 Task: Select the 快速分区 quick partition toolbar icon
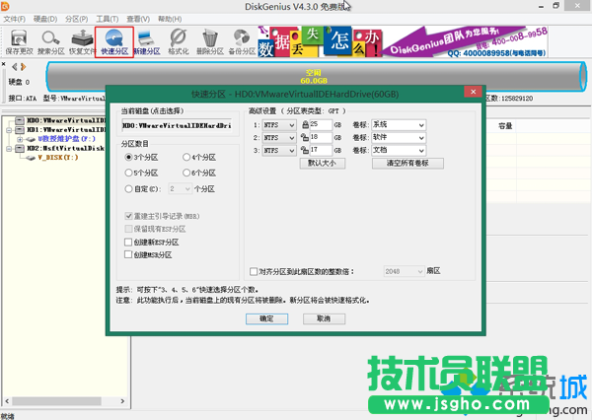point(114,41)
